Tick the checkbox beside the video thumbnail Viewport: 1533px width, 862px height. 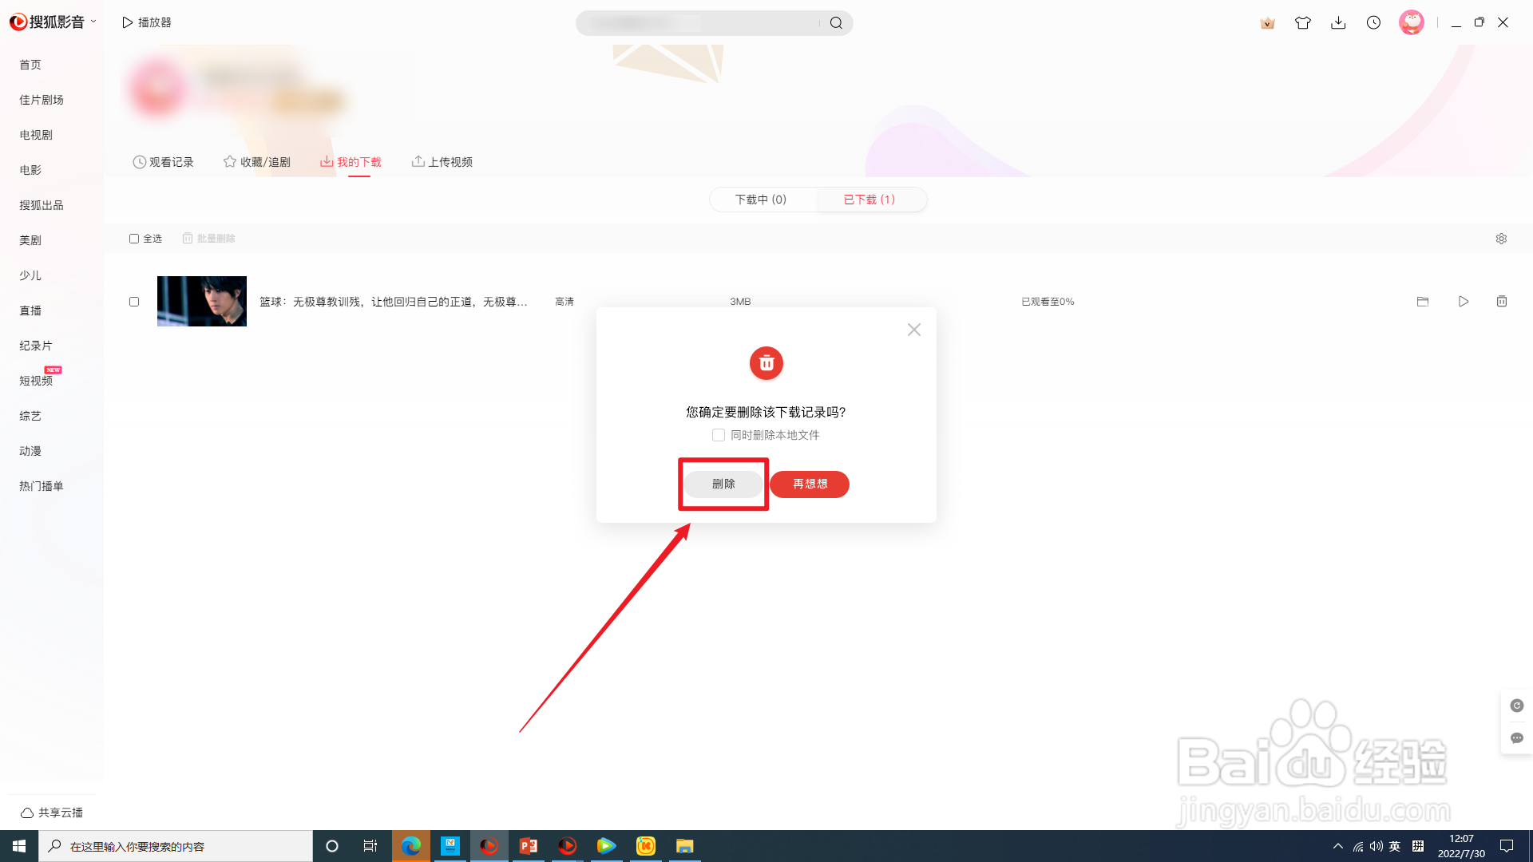pos(134,302)
